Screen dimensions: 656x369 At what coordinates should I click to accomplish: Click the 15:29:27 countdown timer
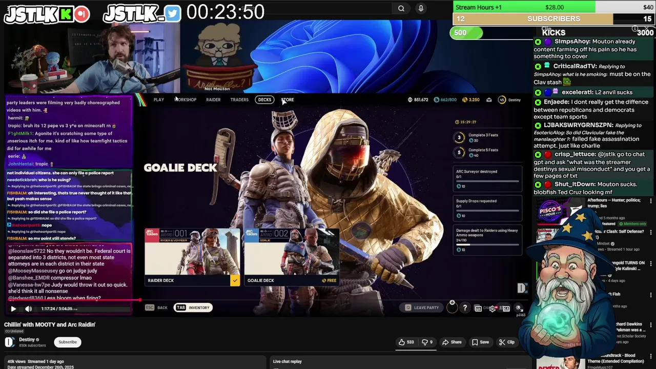point(465,122)
